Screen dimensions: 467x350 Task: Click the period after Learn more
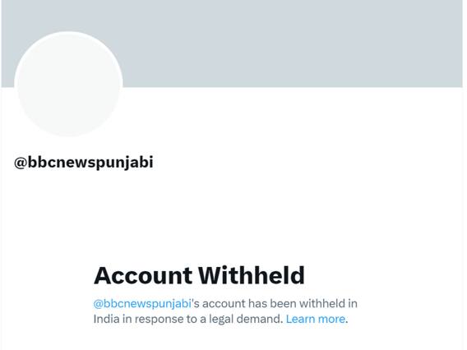pos(347,322)
